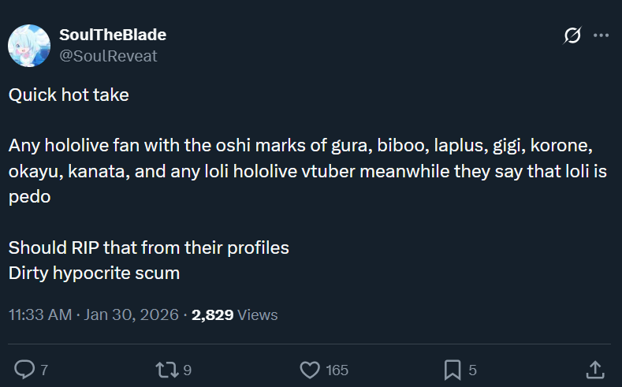Click the SoulTheBlade display name
This screenshot has height=387, width=622.
(x=113, y=35)
